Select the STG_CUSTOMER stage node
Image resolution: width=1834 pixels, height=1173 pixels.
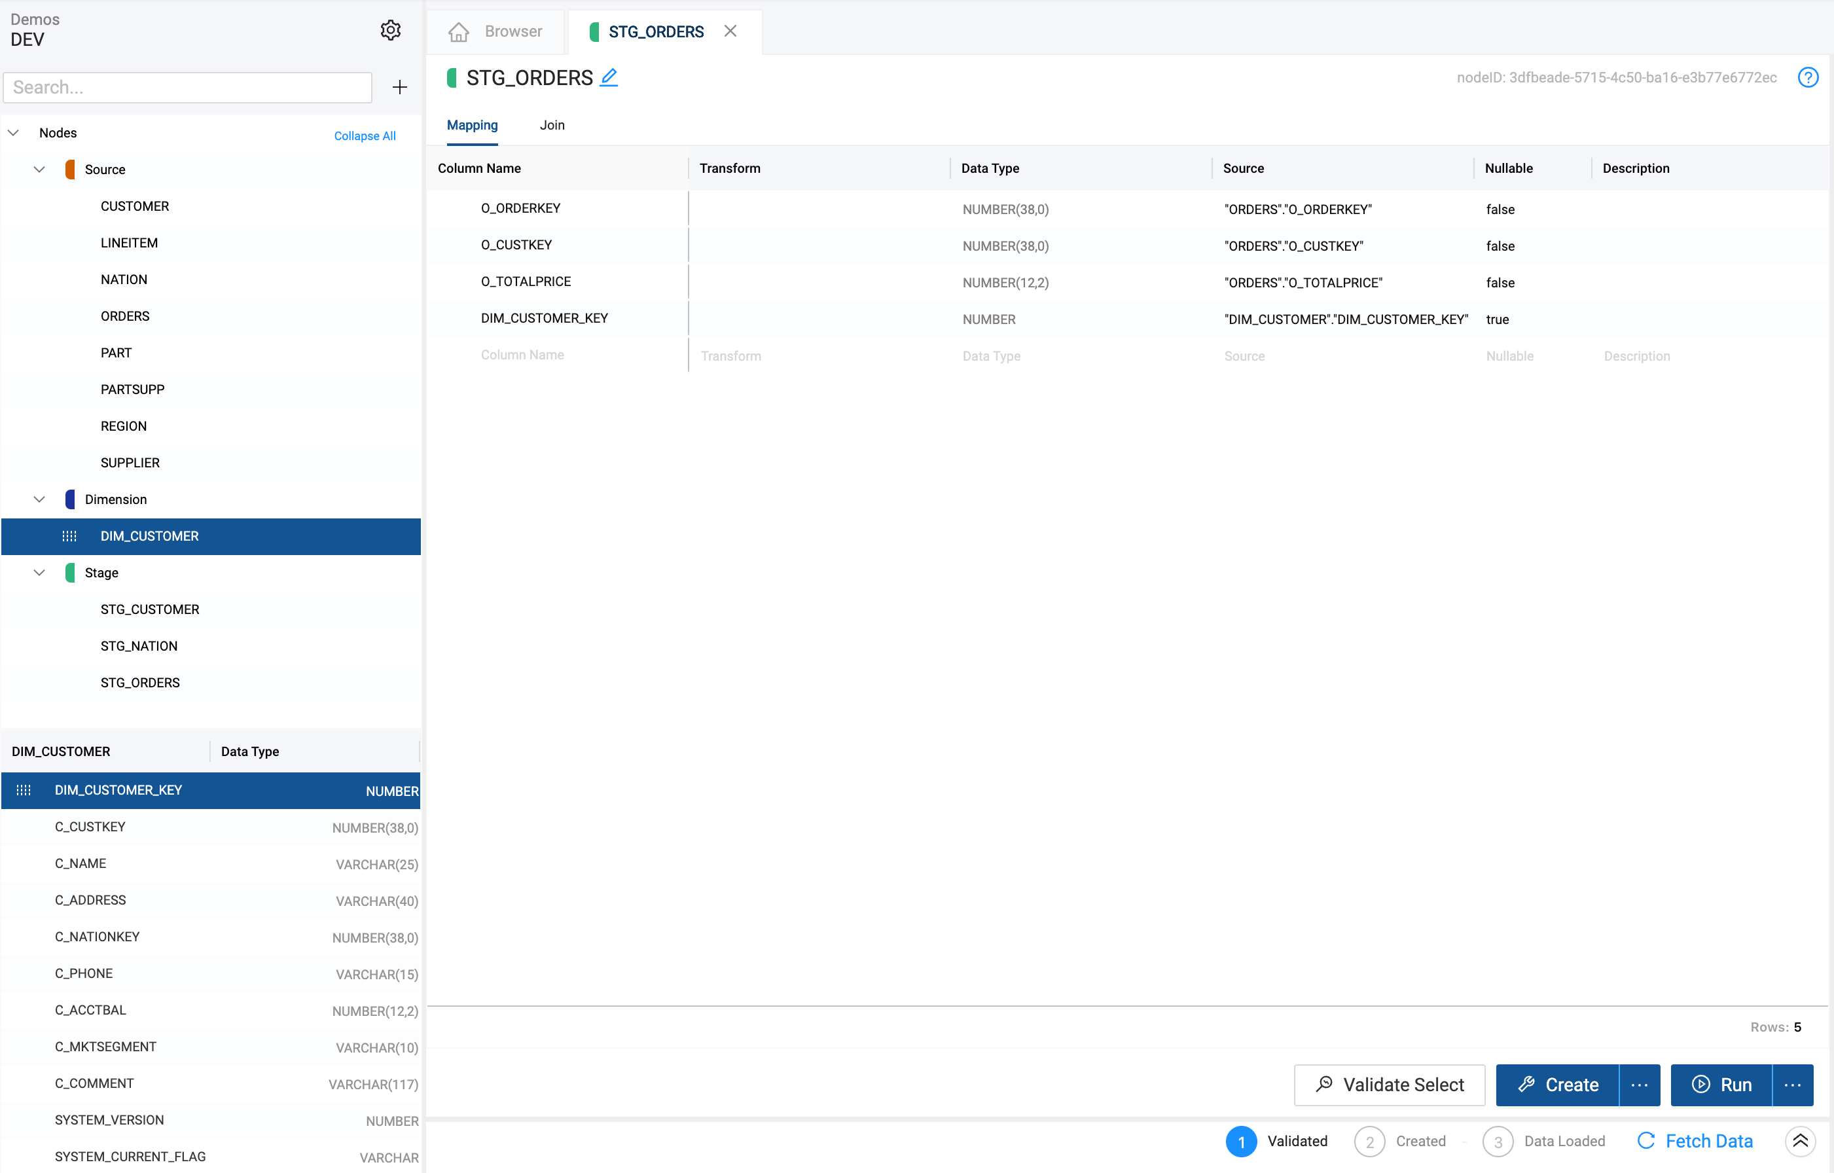point(150,609)
